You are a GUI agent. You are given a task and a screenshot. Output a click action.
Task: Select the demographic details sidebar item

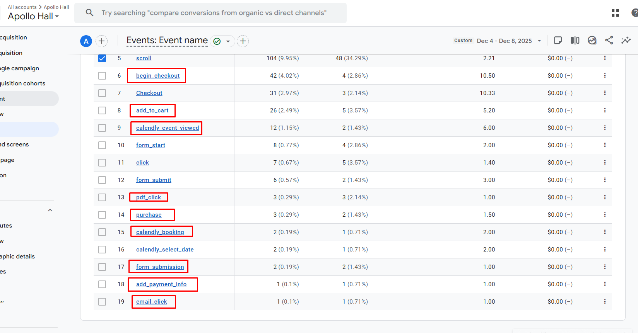(17, 257)
